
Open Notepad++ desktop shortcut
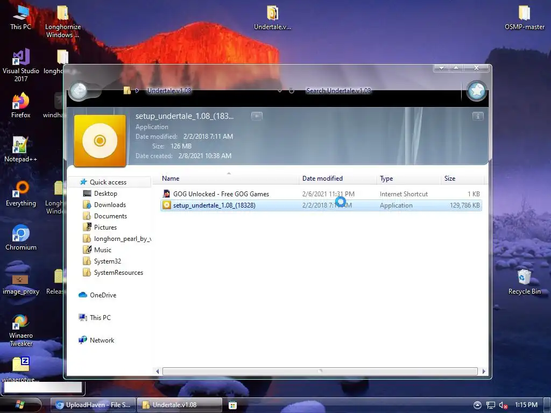pos(21,149)
